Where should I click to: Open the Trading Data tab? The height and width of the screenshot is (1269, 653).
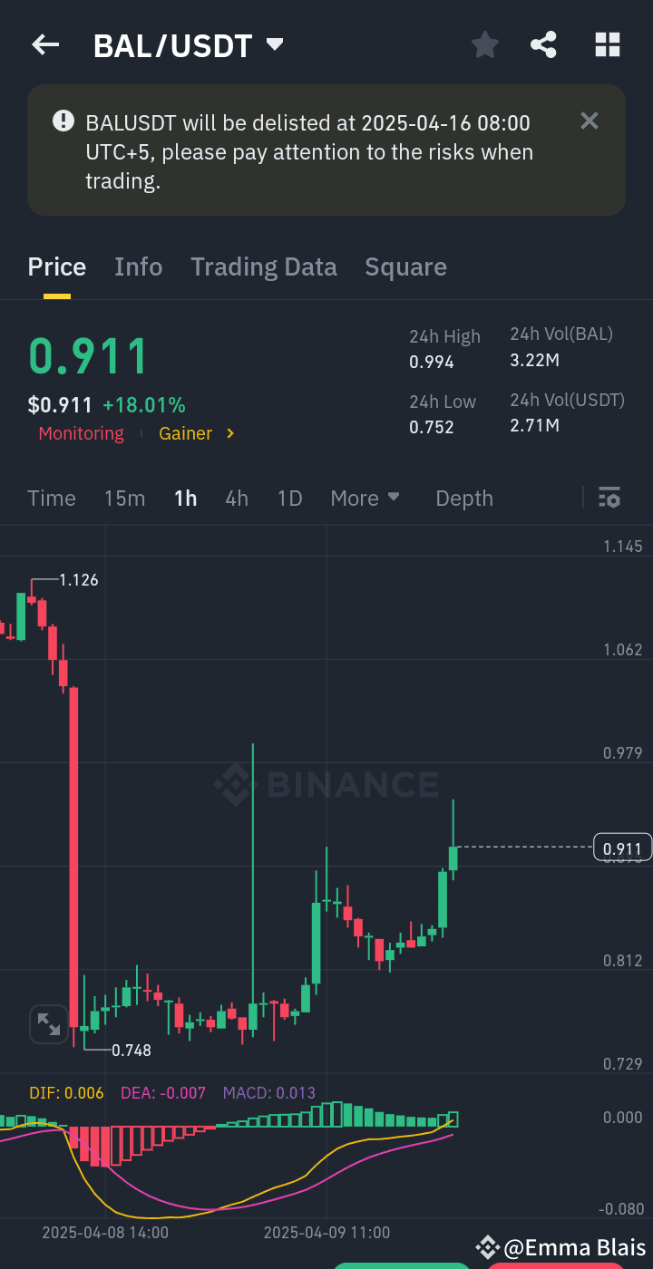pos(264,266)
